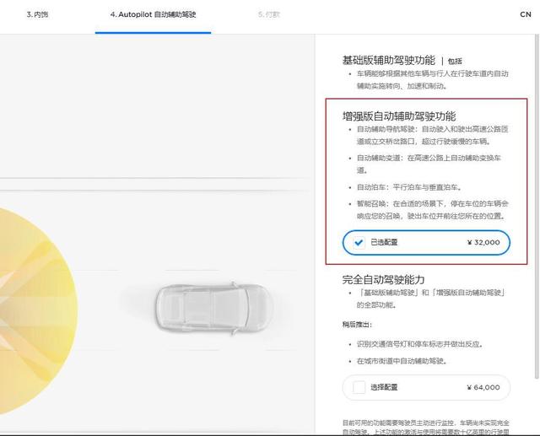Click the 已选配置 label in enhanced autopilot option
The width and height of the screenshot is (540, 436).
click(384, 242)
